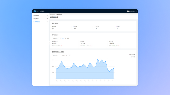Click the blue circular platform logo
This screenshot has width=170, height=95.
tap(35, 11)
